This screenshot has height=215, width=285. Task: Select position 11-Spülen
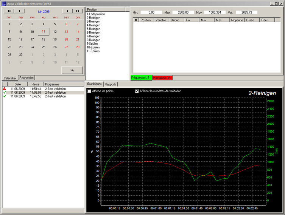pos(93,51)
